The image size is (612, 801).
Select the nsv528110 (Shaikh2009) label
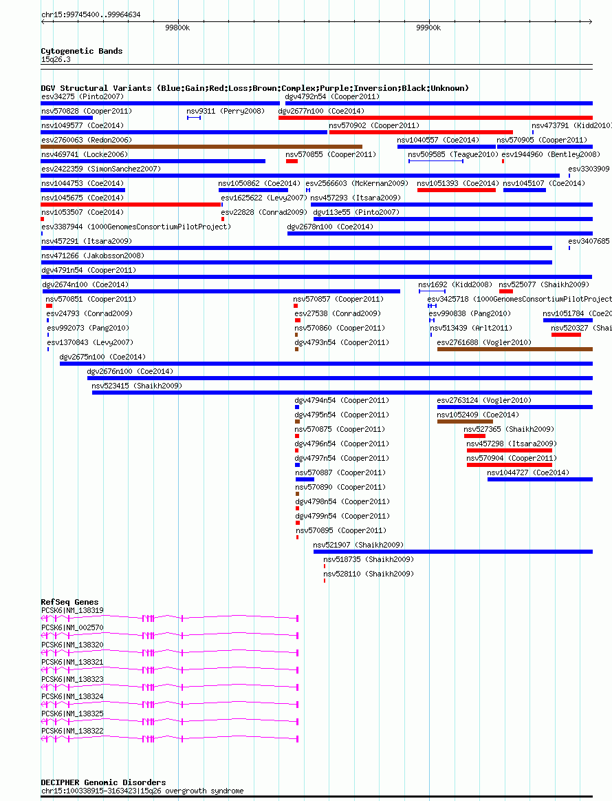coord(369,574)
